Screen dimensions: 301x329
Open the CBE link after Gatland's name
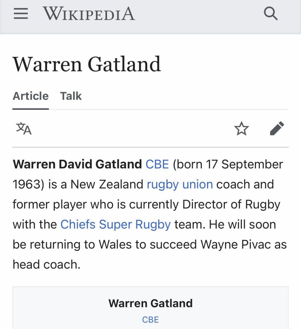coord(157,164)
